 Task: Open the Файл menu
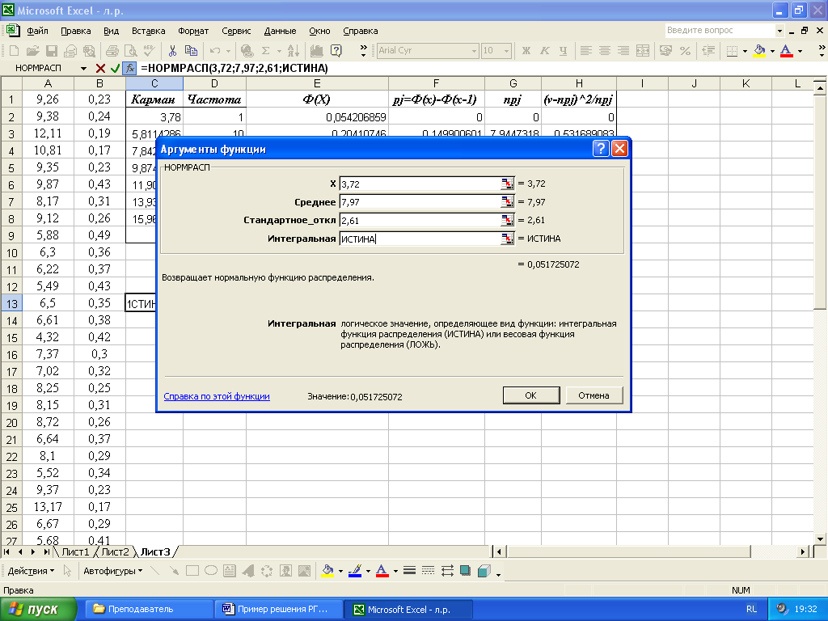click(x=37, y=32)
